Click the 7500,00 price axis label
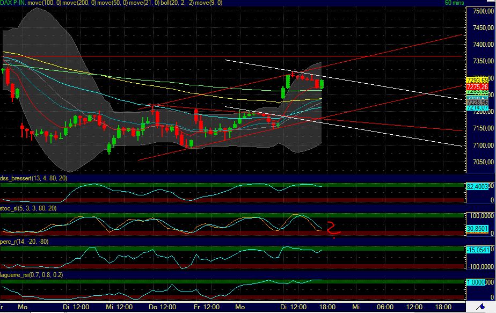496x313 pixels. [x=483, y=11]
